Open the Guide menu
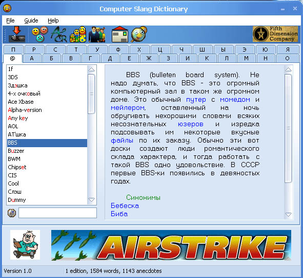 tap(31, 20)
